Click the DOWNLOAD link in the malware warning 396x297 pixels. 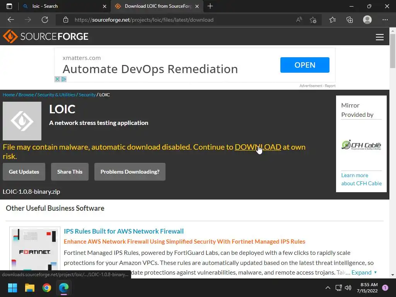pos(258,147)
